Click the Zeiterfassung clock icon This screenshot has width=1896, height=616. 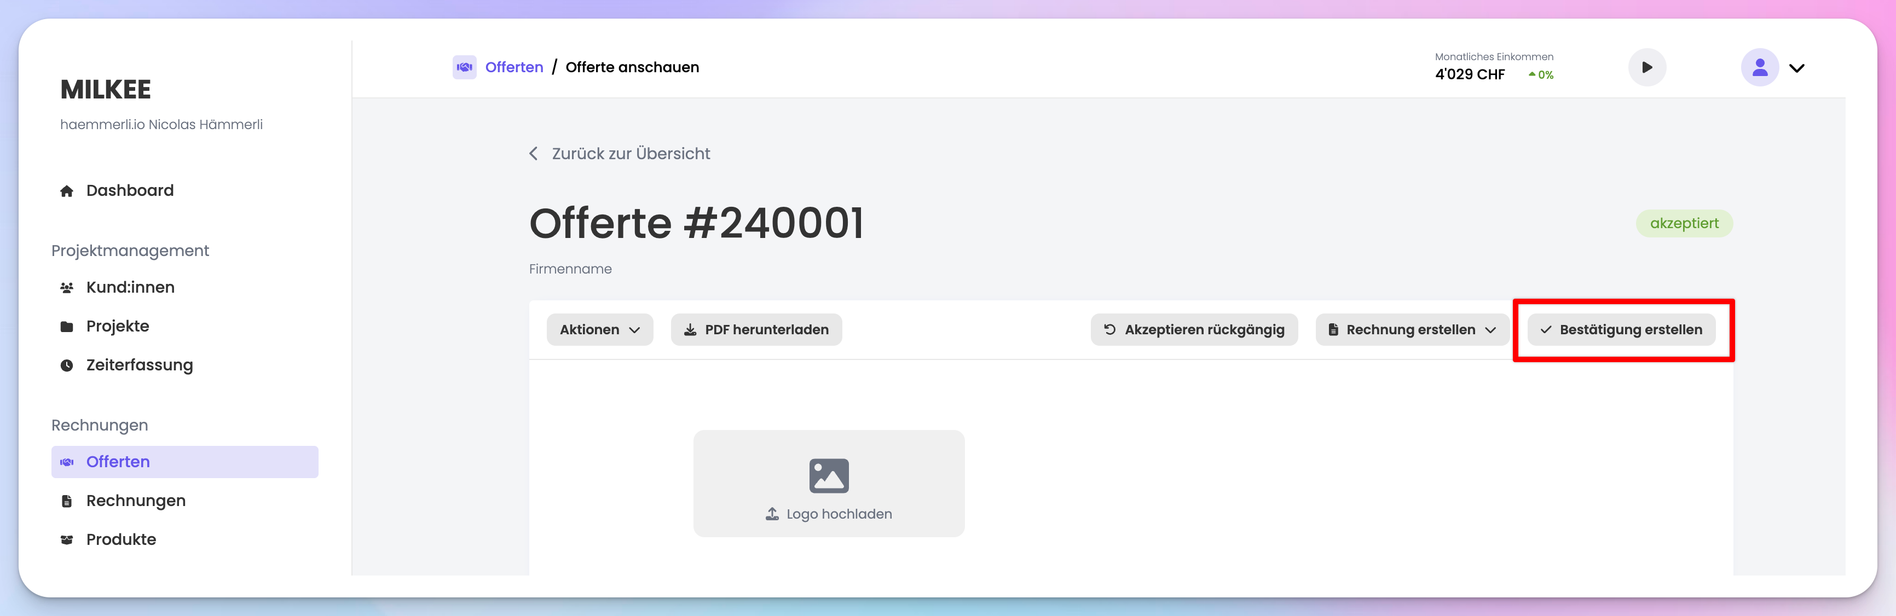click(67, 366)
